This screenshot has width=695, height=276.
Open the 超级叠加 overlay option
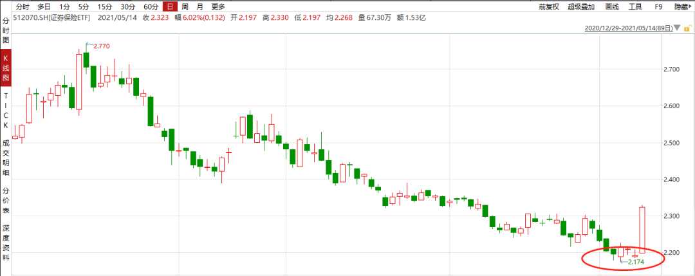(582, 6)
